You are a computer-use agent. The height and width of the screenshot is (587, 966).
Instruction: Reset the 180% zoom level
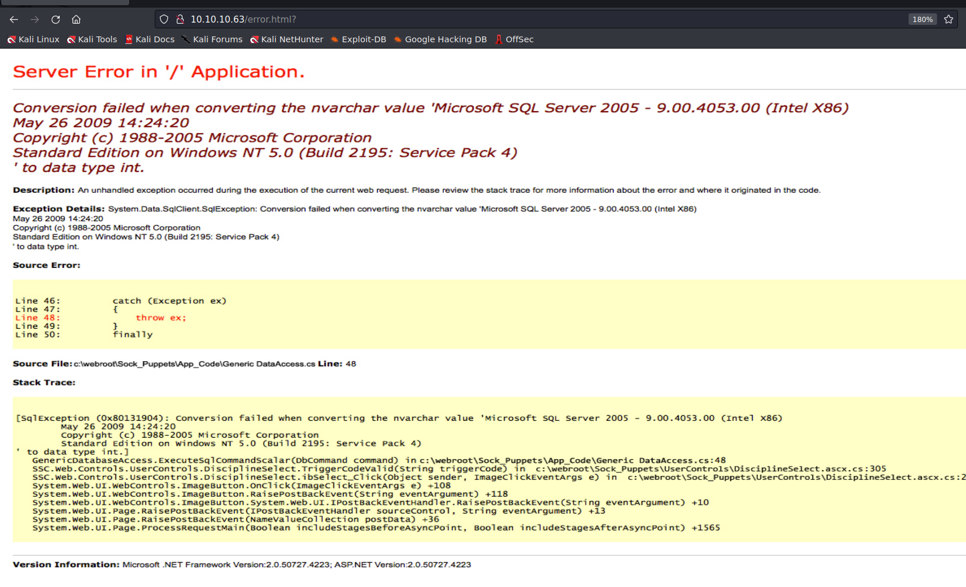tap(923, 20)
